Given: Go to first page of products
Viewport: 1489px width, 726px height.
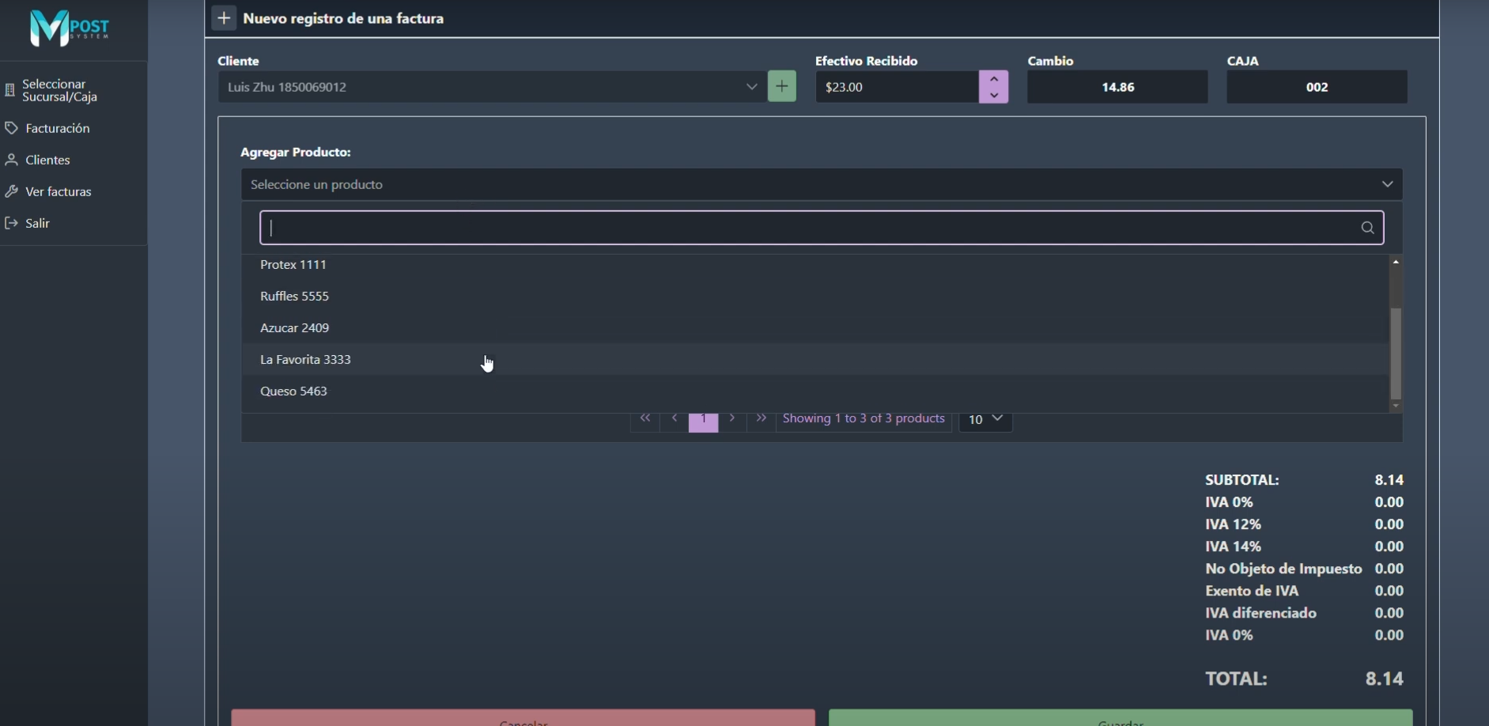Looking at the screenshot, I should (645, 419).
